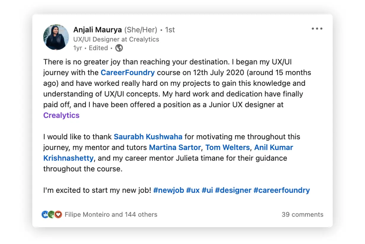Open the globe audience visibility icon
365x244 pixels.
[119, 48]
